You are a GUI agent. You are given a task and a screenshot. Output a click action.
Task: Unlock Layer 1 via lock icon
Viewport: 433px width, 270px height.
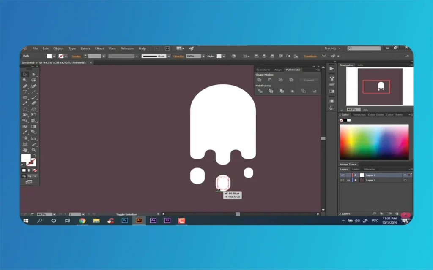pyautogui.click(x=348, y=180)
